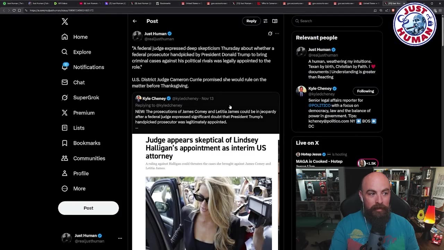Open Bookmarks in the sidebar
The height and width of the screenshot is (250, 444).
tap(81, 143)
